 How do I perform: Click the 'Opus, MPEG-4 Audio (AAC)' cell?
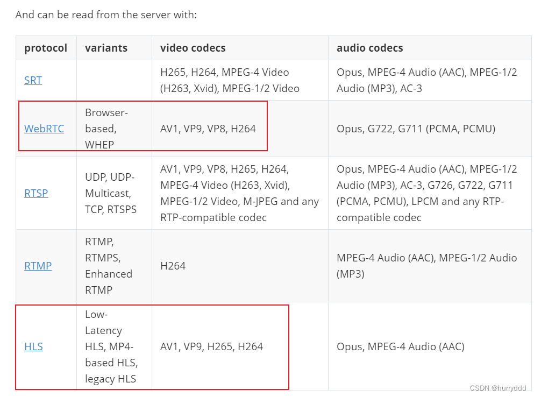coord(430,346)
